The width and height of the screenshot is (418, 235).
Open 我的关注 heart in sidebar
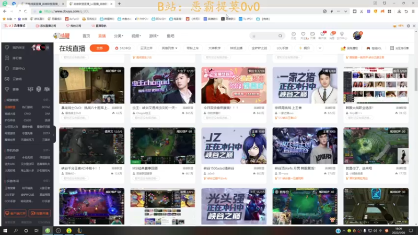pos(7,48)
